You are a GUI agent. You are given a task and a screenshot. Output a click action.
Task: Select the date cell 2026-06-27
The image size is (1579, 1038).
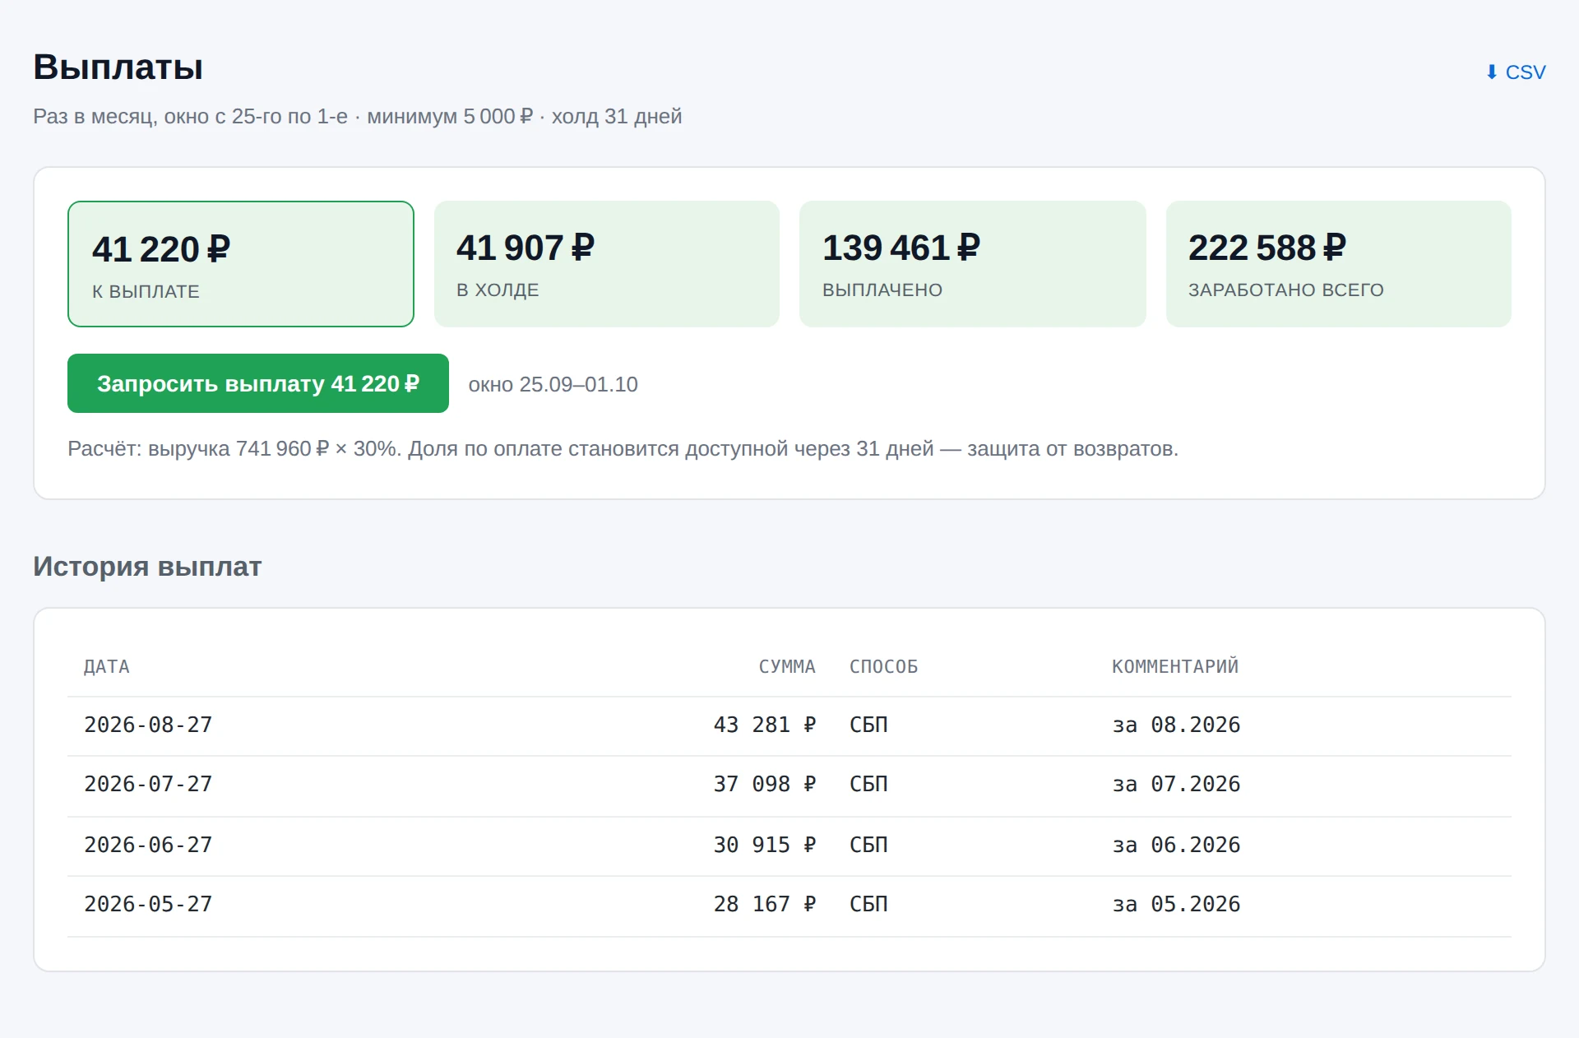tap(148, 845)
